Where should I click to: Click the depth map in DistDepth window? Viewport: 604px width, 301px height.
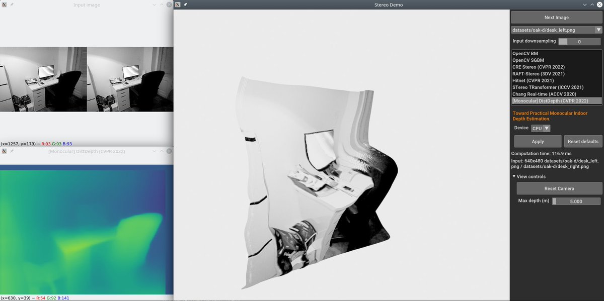[87, 229]
